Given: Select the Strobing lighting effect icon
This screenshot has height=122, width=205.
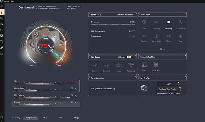Looking at the screenshot, I should click(x=169, y=22).
